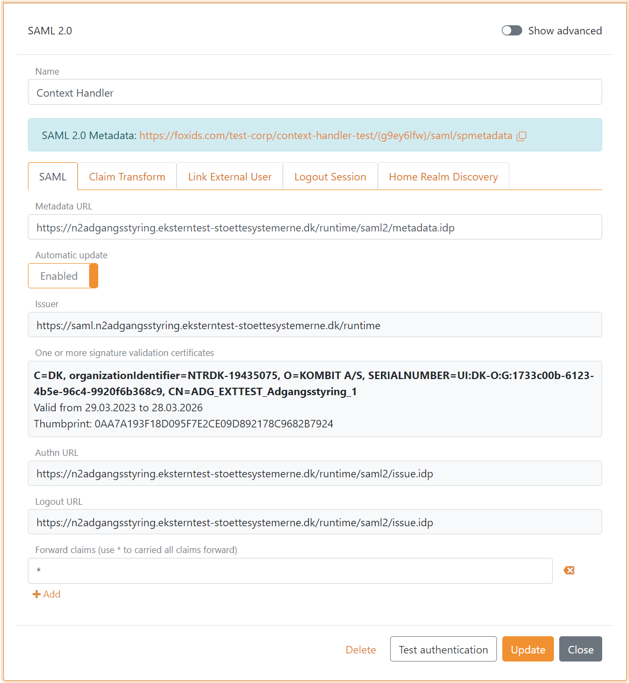Toggle the Show advanced switch
The height and width of the screenshot is (683, 629).
(511, 31)
